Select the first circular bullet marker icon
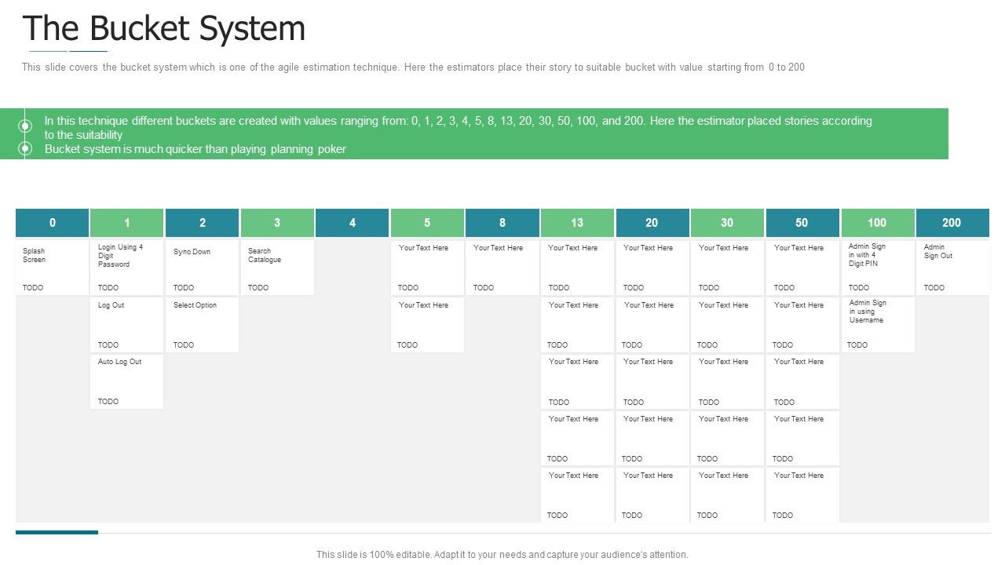 pyautogui.click(x=24, y=126)
